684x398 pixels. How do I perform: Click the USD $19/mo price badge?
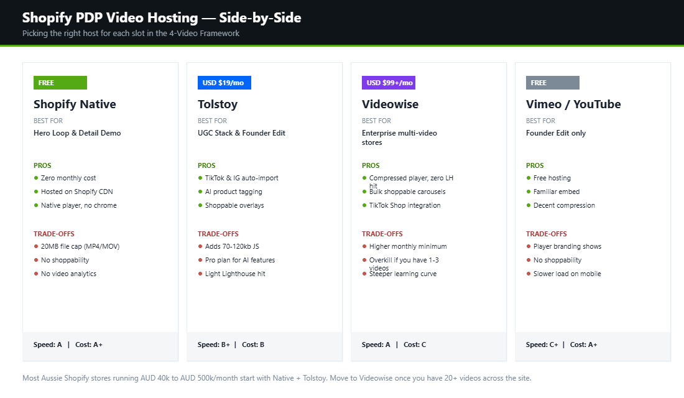pos(224,83)
